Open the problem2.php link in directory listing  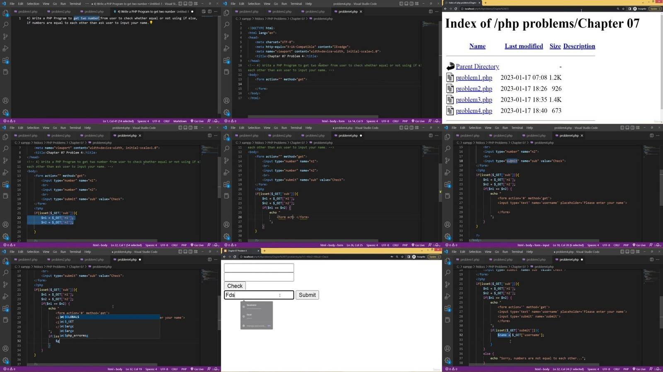[x=474, y=89]
